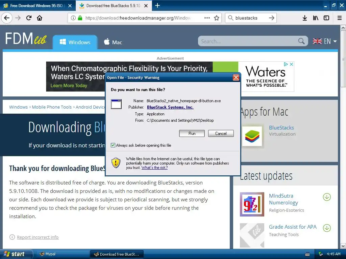Click the magnifier icon in site search
346x259 pixels.
(301, 41)
